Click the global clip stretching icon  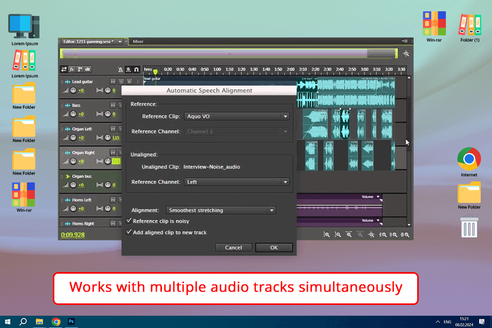pyautogui.click(x=128, y=70)
